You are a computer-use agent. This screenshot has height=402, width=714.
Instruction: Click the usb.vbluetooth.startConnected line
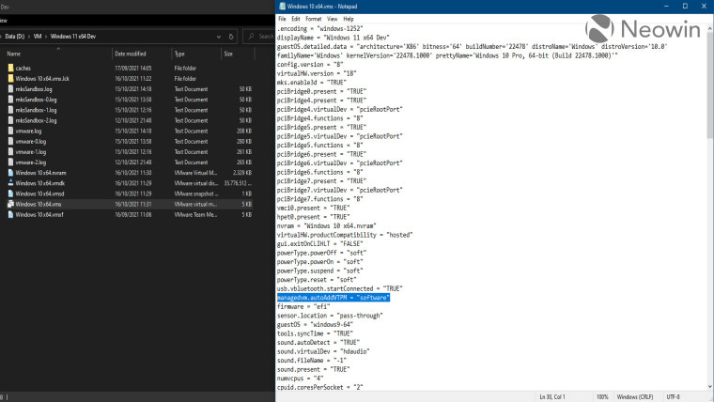coord(340,288)
